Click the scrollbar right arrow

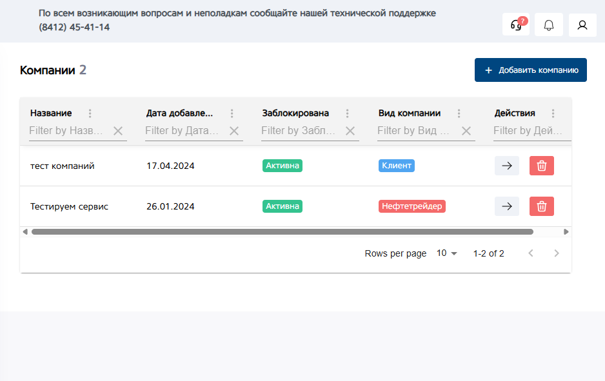[x=566, y=232]
